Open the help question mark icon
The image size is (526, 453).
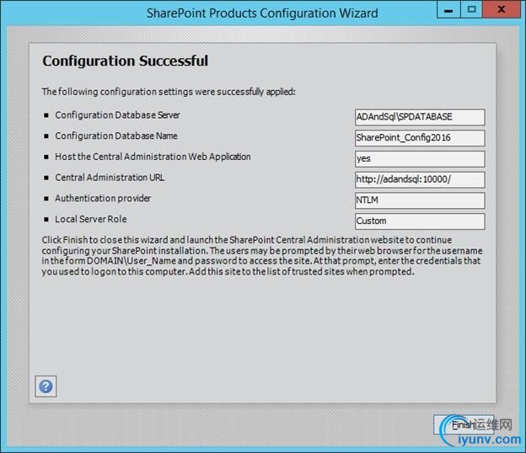[x=46, y=386]
